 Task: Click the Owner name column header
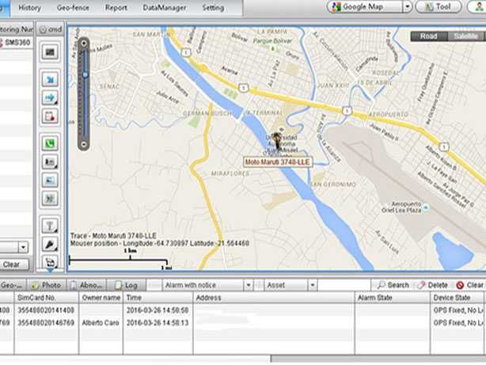coord(101,298)
